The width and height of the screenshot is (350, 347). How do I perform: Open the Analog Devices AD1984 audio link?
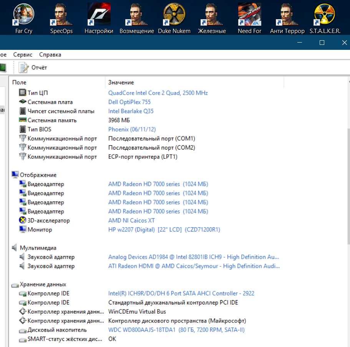(194, 257)
